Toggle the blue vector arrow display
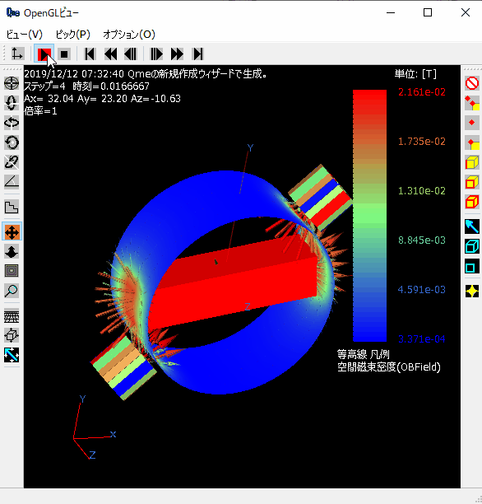The image size is (482, 504). point(472,226)
